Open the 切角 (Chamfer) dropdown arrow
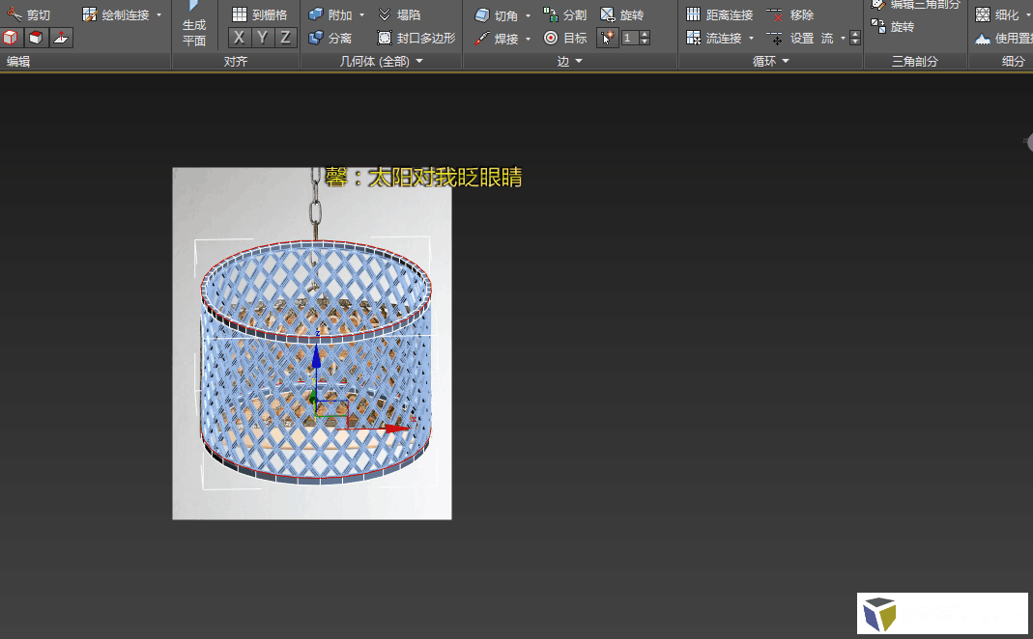Viewport: 1033px width, 639px height. tap(529, 16)
